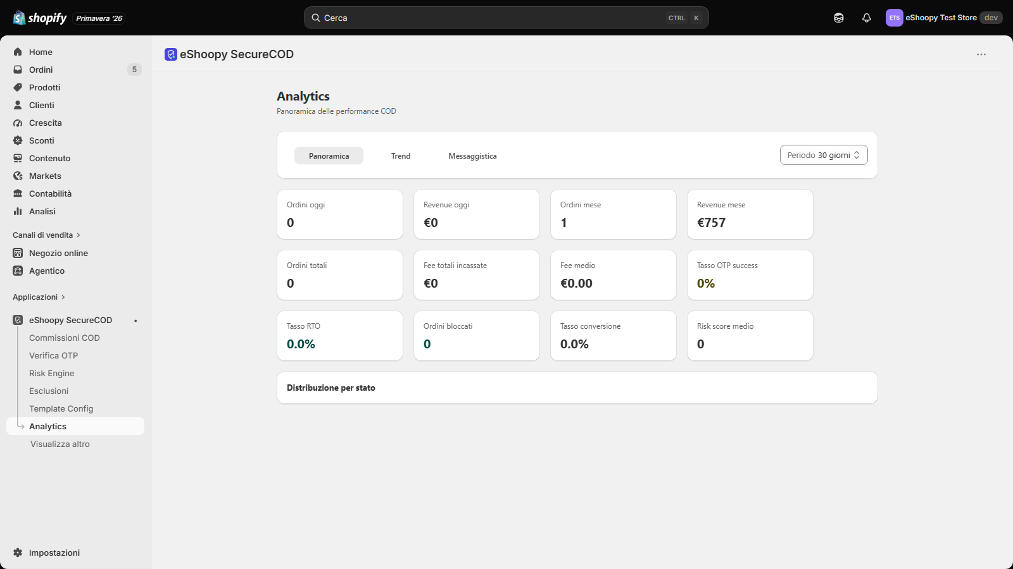Viewport: 1013px width, 569px height.
Task: Click the Distribuzione per stato heading
Action: pyautogui.click(x=331, y=388)
